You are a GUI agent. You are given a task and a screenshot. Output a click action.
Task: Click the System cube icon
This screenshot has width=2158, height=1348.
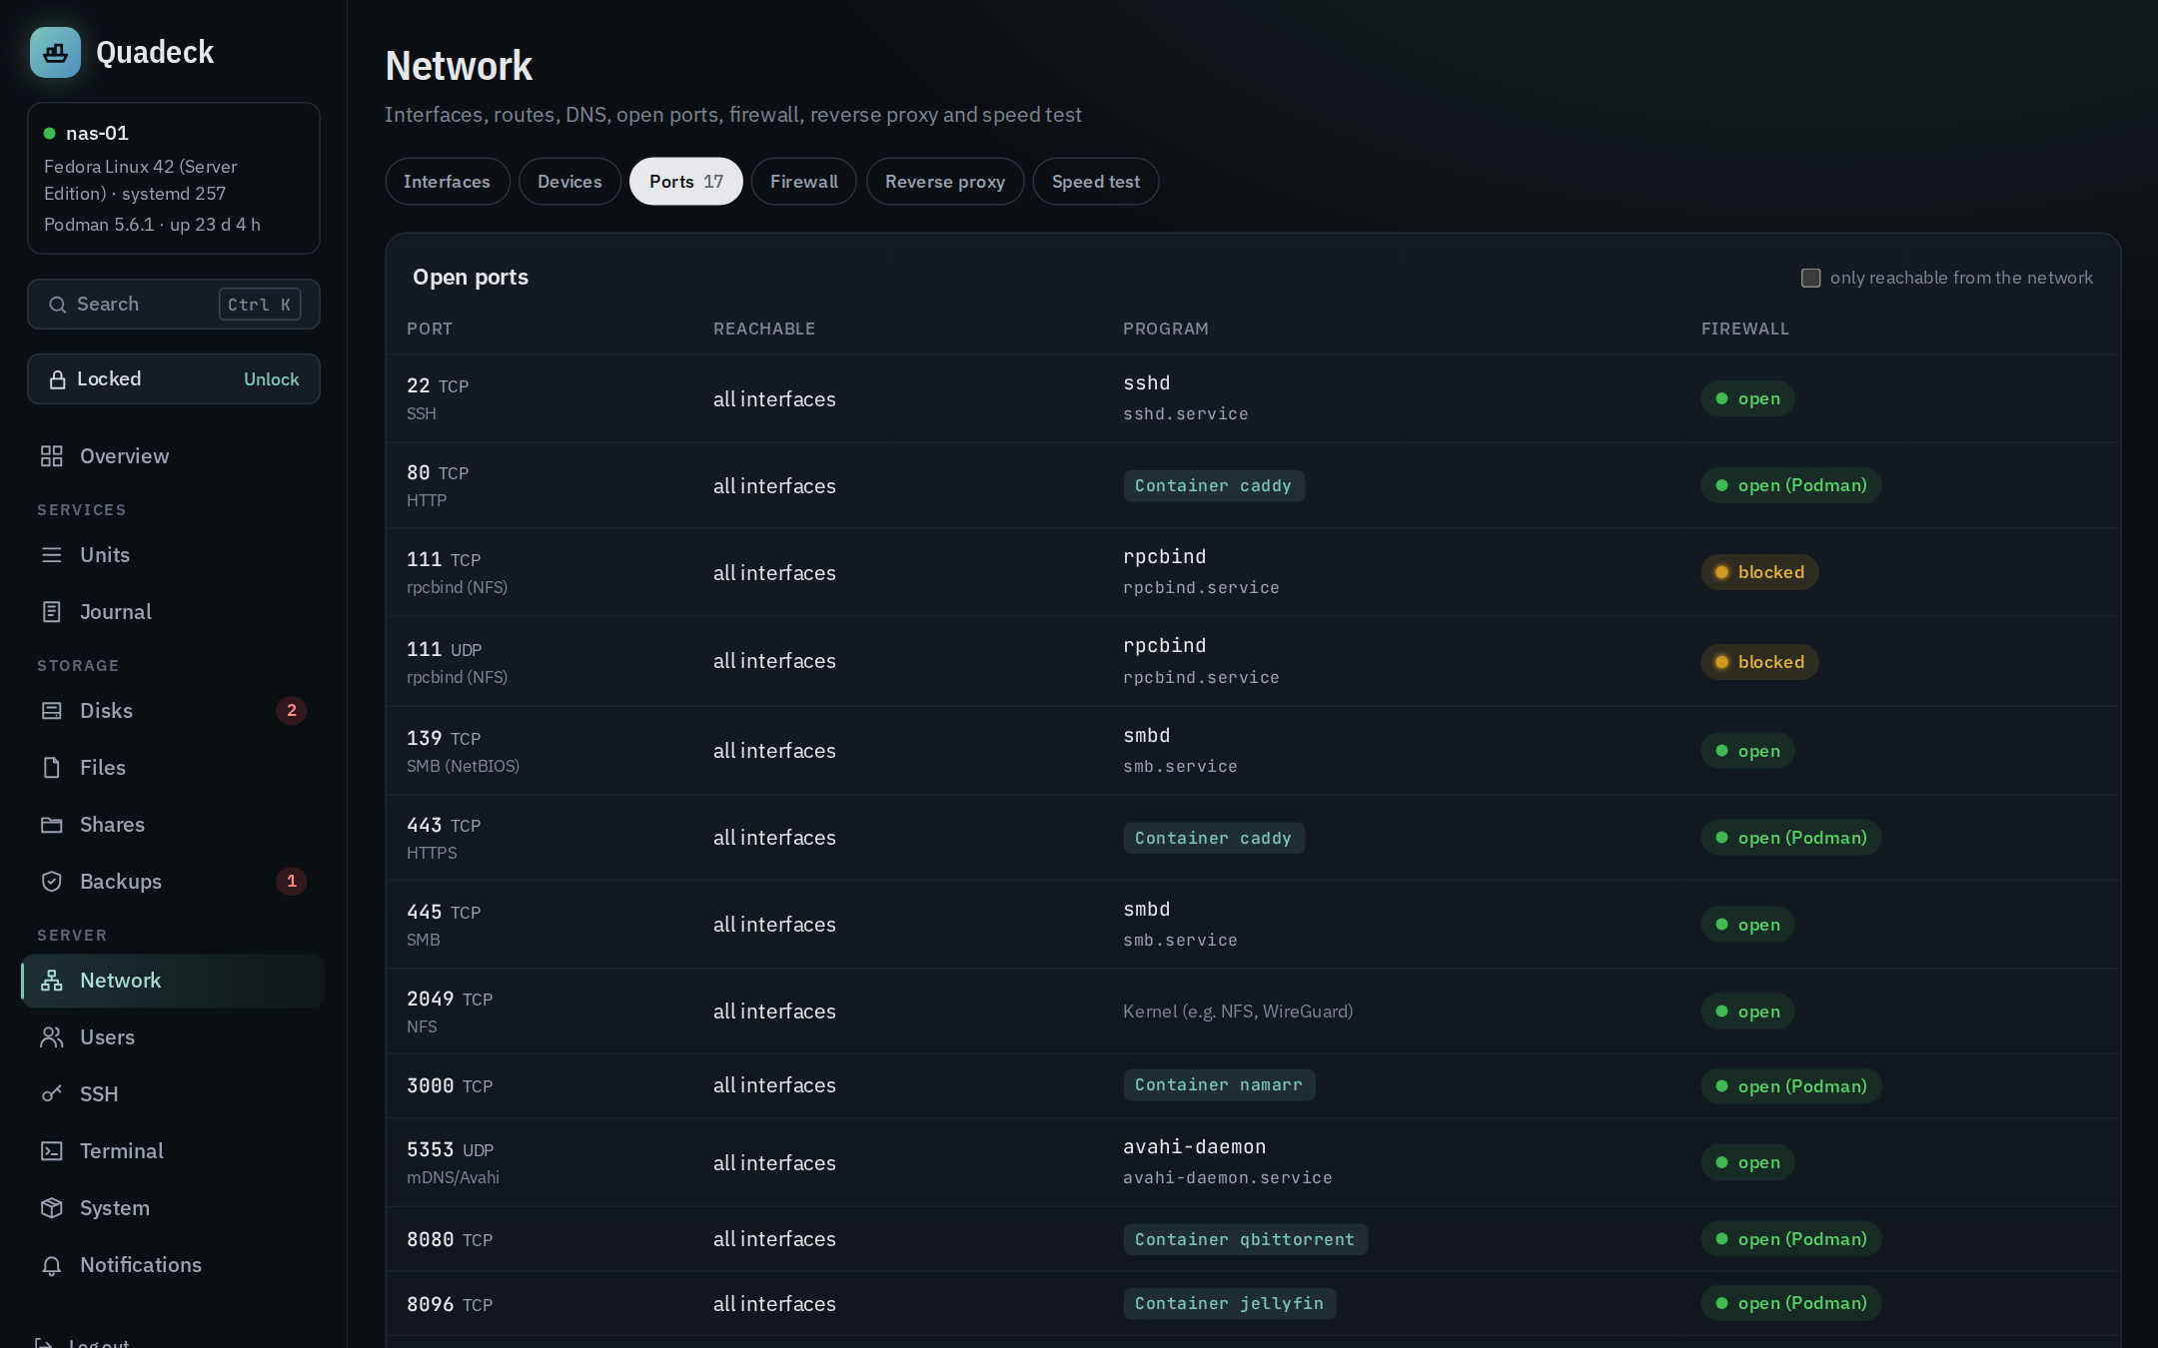click(52, 1208)
